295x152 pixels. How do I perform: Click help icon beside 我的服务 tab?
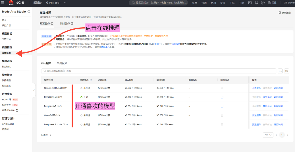pos(72,24)
